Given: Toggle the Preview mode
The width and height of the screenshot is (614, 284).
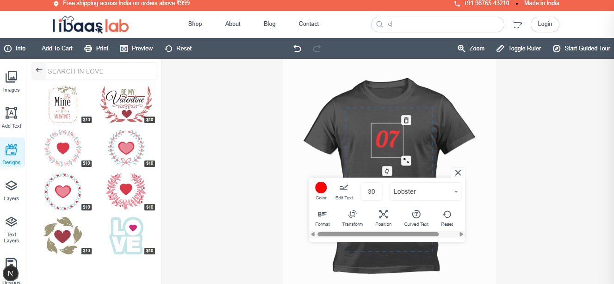Looking at the screenshot, I should (x=136, y=49).
